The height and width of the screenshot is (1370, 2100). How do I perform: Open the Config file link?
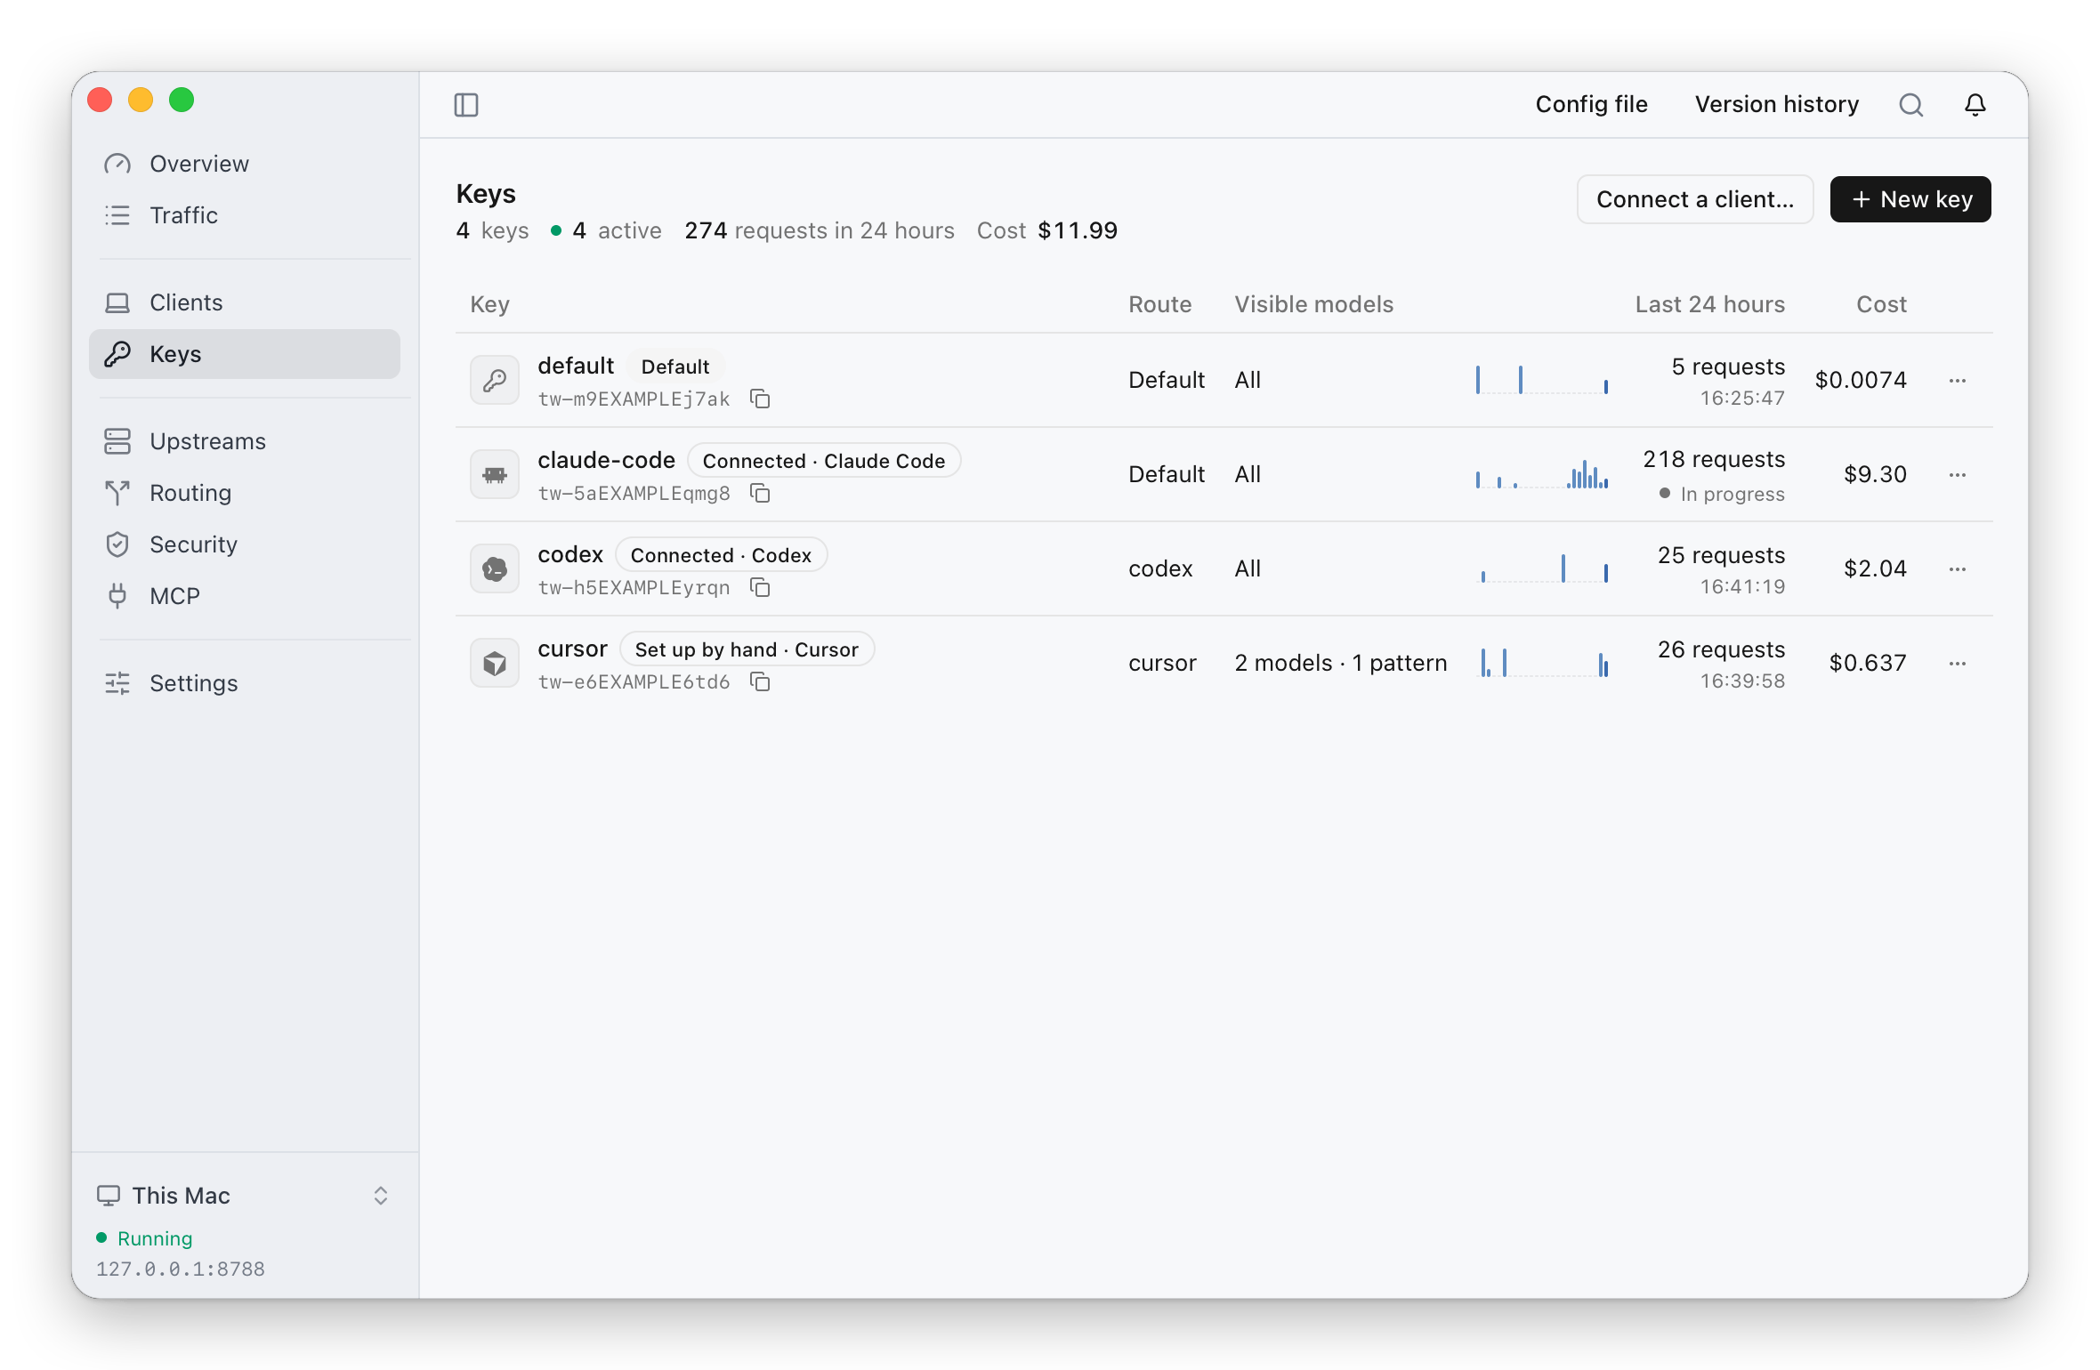tap(1591, 105)
